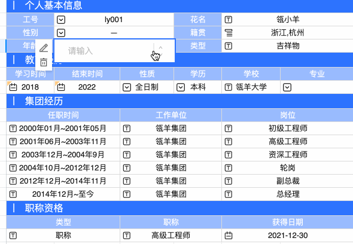Click the 职称资格 section header
The image size is (353, 244).
(179, 208)
